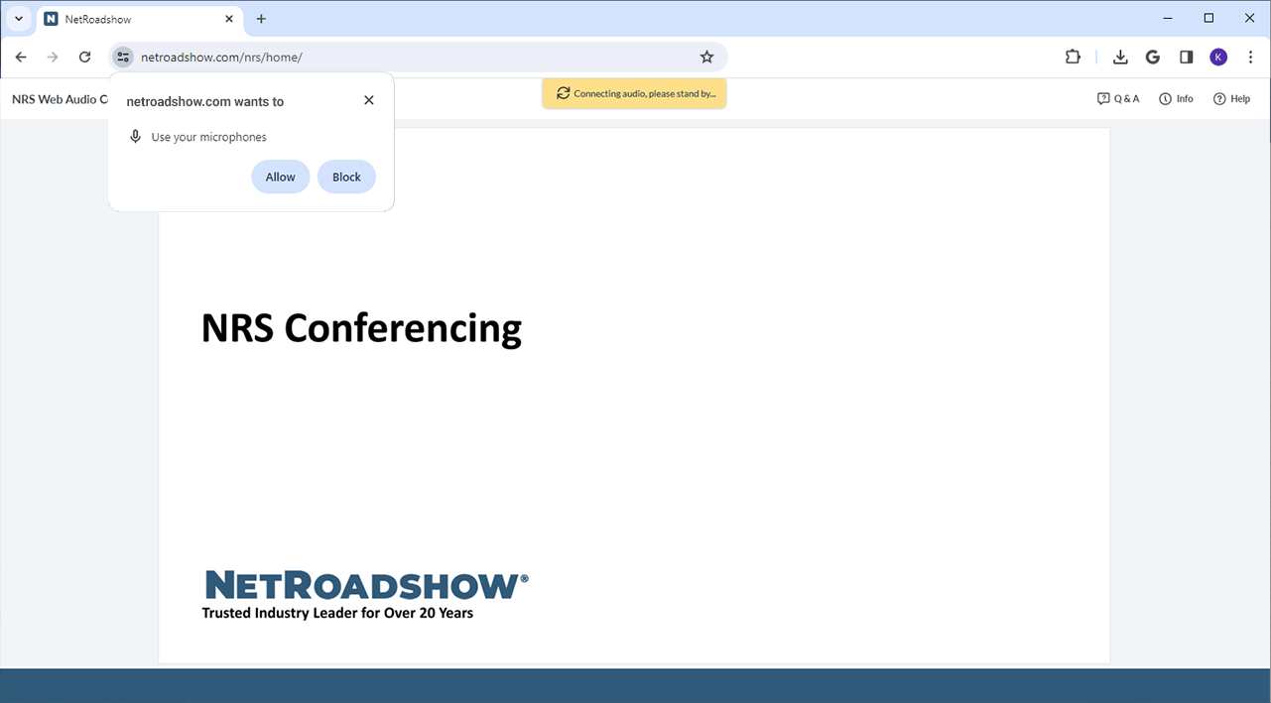Image resolution: width=1271 pixels, height=703 pixels.
Task: Open the K profile avatar menu
Action: [1218, 57]
